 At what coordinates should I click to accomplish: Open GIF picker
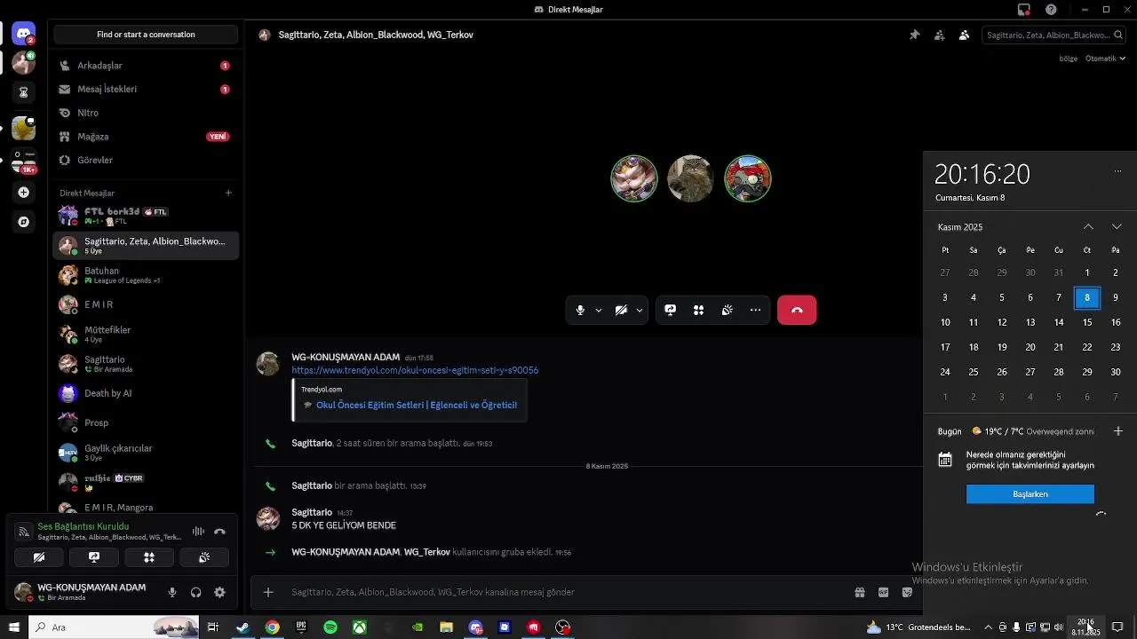pos(884,592)
